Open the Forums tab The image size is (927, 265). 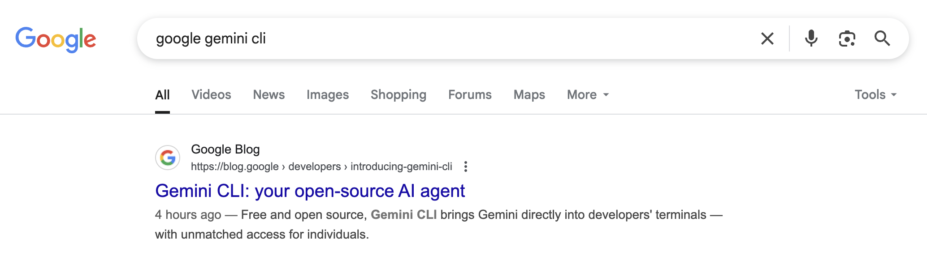pyautogui.click(x=470, y=95)
